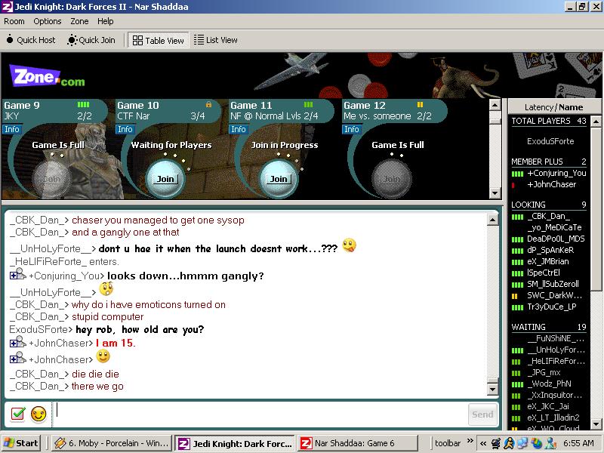
Task: Expand hidden tray icons with the « chevron
Action: [483, 443]
